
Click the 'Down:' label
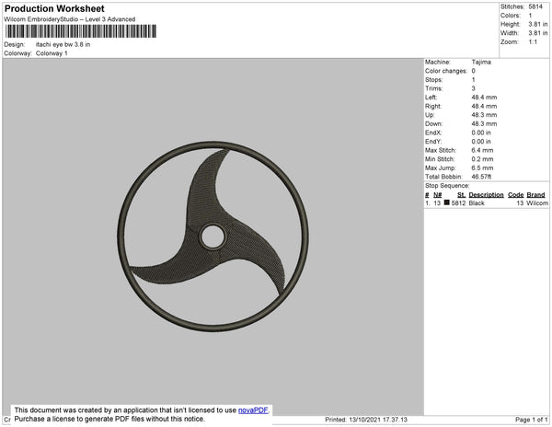click(x=433, y=123)
